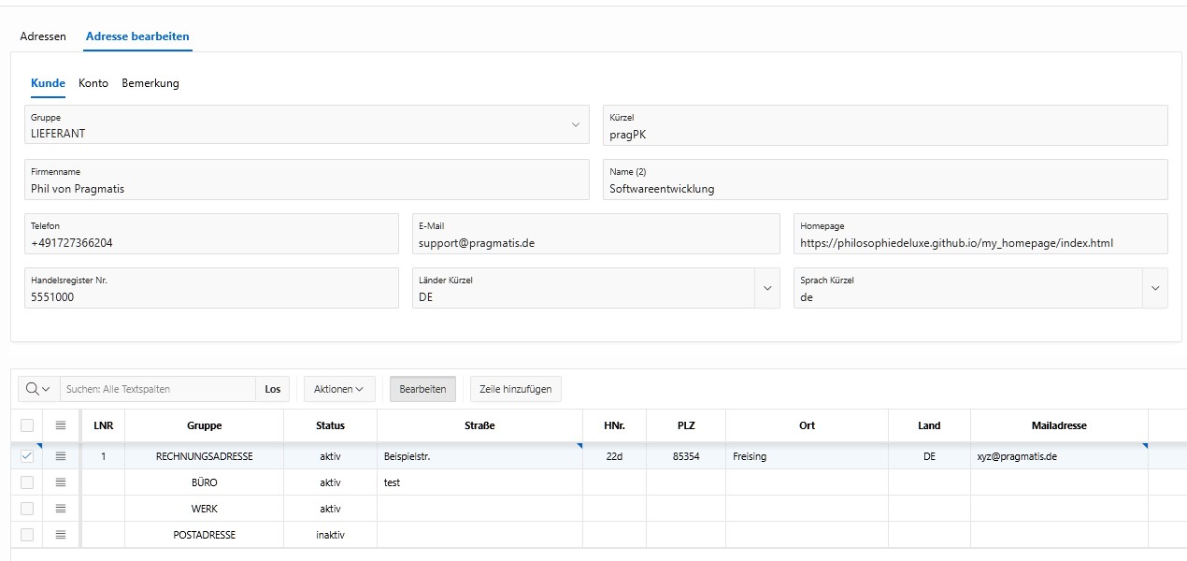Click the Name (2) input field
This screenshot has height=561, width=1187.
[x=885, y=180]
